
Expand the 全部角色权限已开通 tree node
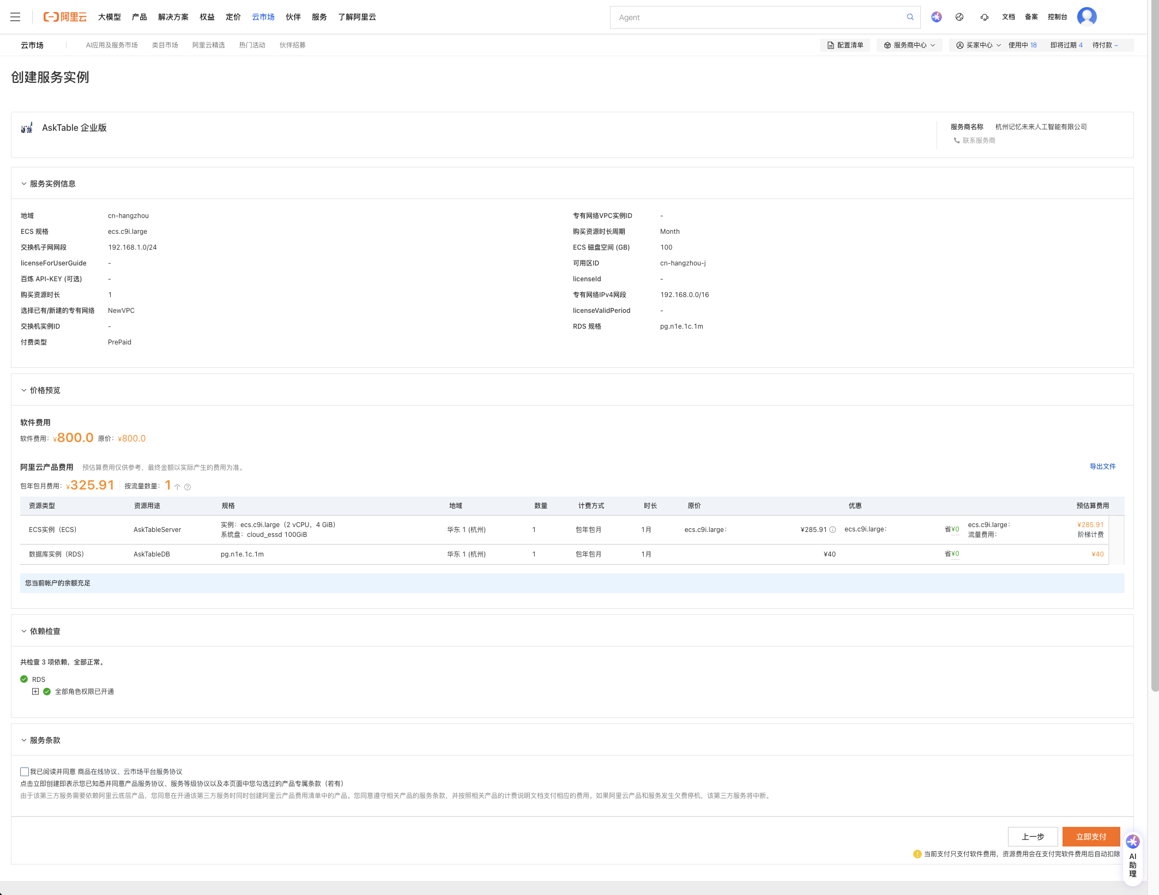point(35,692)
